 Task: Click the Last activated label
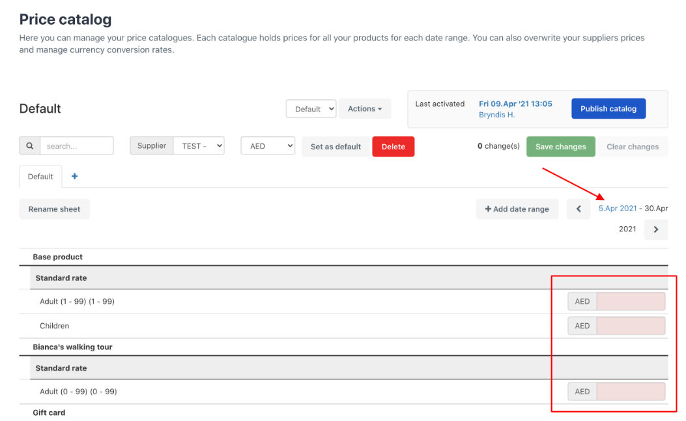(x=440, y=104)
